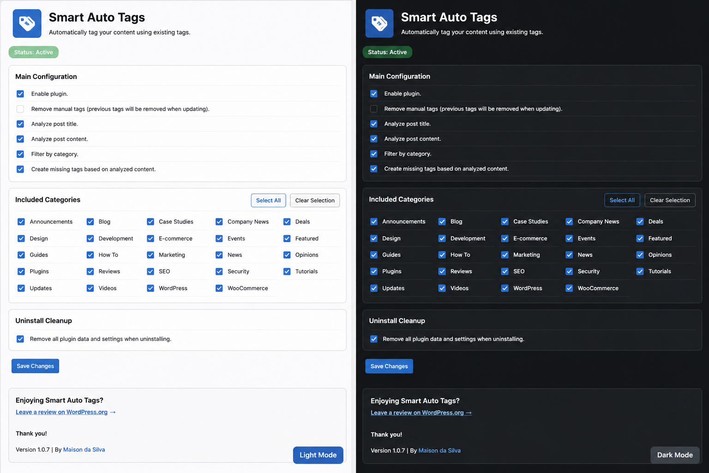This screenshot has width=709, height=473.
Task: Click Status: Active badge in dark panel
Action: tap(387, 52)
